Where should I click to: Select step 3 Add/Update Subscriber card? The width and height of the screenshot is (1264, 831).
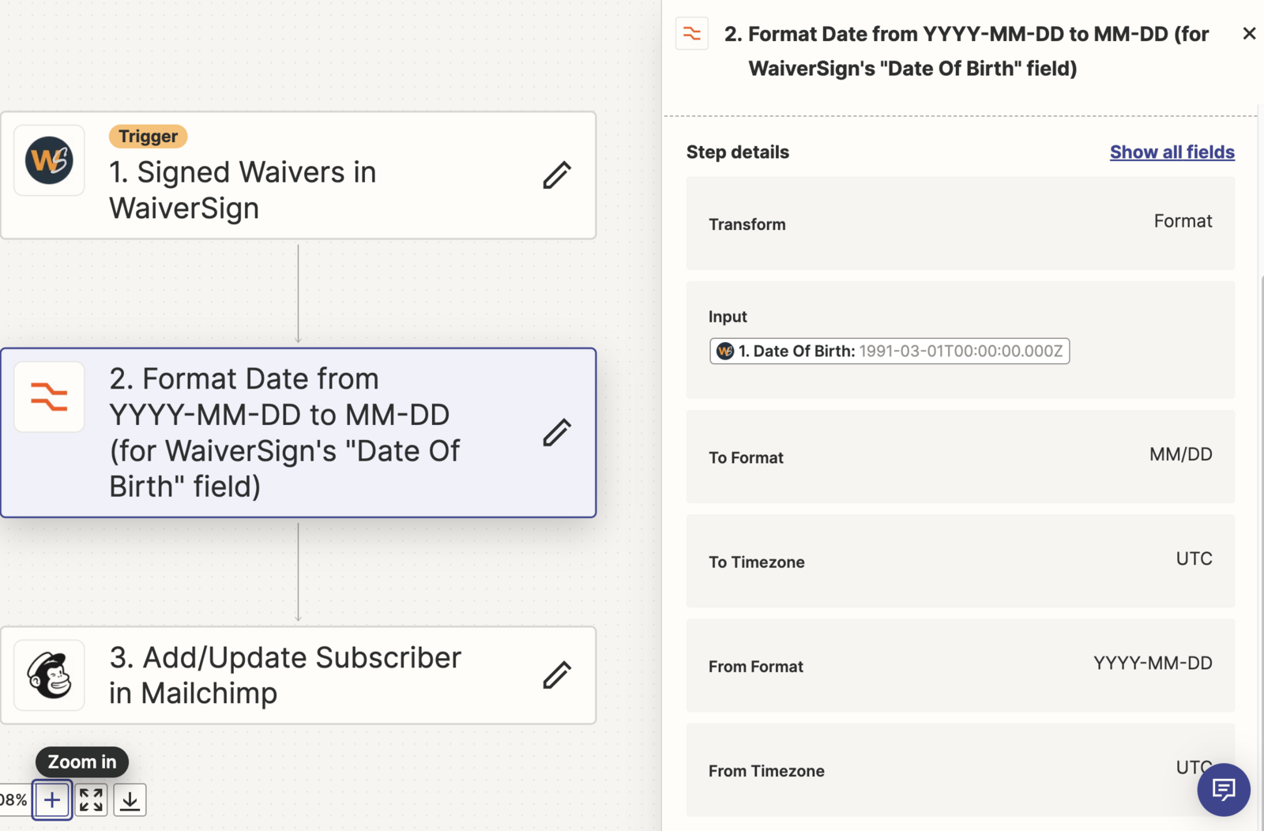(x=299, y=675)
